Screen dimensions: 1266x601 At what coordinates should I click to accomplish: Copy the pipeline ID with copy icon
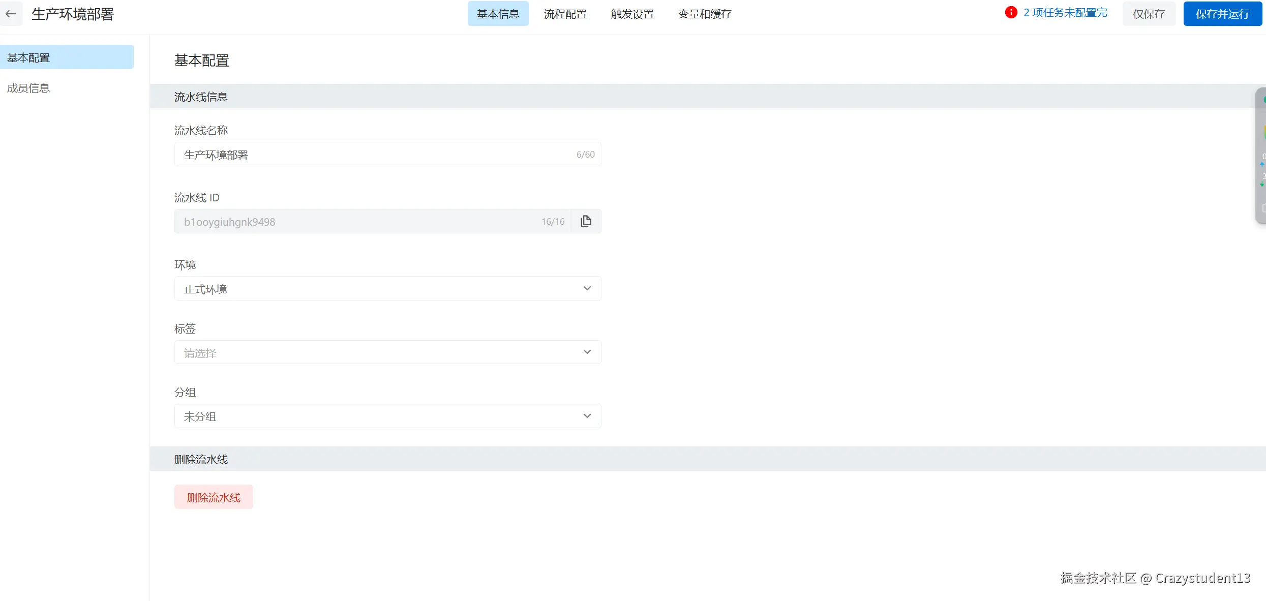point(586,221)
